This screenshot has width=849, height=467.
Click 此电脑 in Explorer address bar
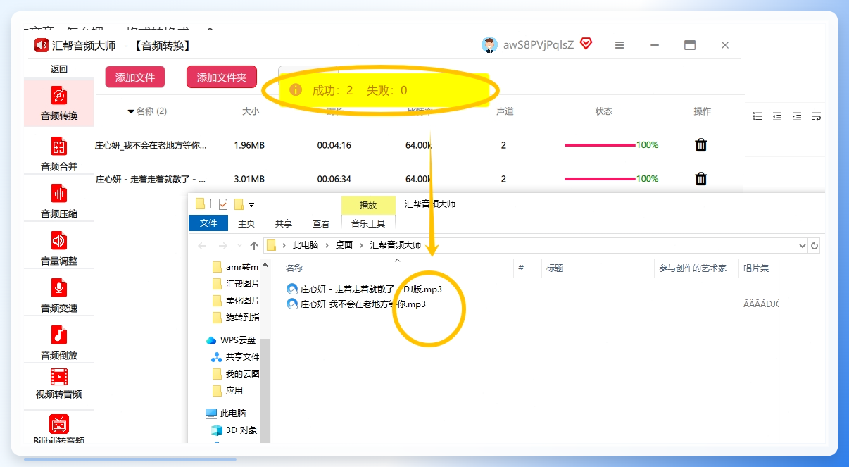pyautogui.click(x=306, y=245)
